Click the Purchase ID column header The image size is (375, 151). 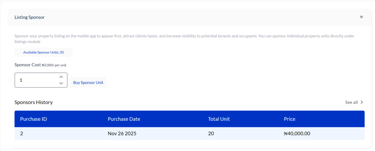(33, 119)
